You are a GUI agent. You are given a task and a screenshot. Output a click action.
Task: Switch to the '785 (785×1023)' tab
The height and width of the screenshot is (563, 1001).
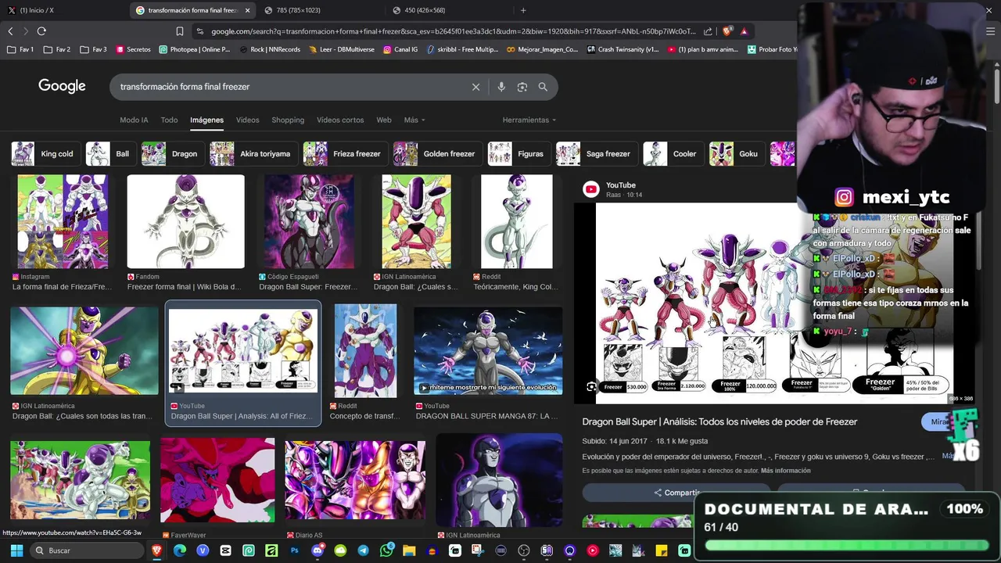(x=321, y=10)
